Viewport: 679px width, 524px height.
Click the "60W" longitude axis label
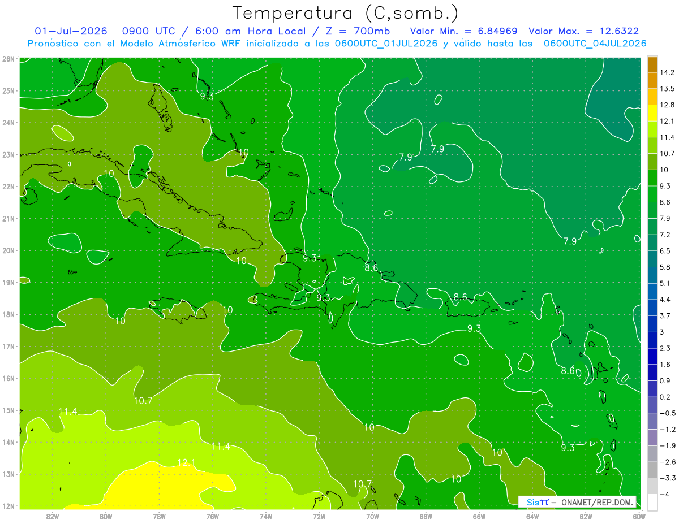639,516
